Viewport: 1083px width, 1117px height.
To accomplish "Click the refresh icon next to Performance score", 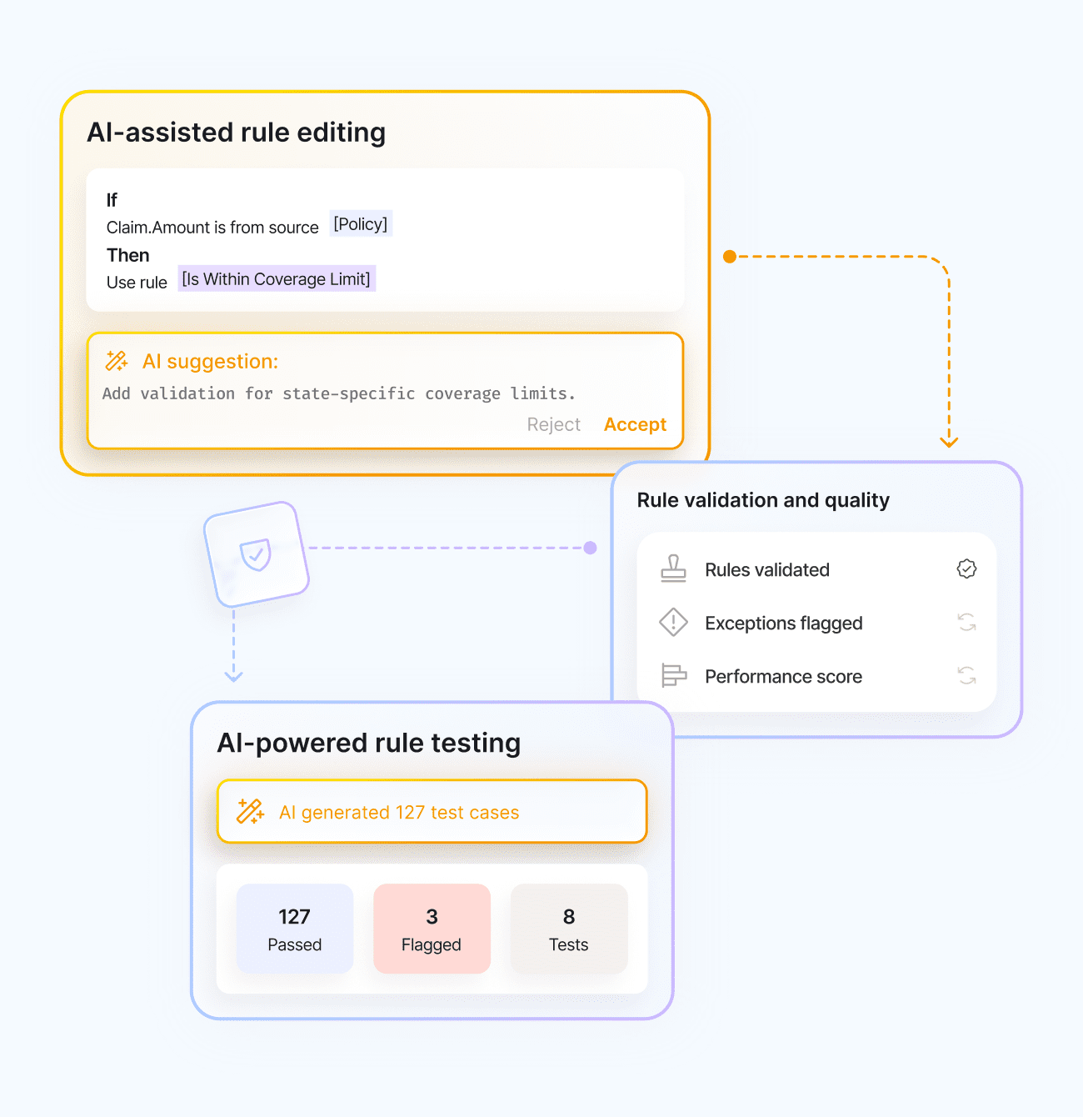I will (966, 675).
